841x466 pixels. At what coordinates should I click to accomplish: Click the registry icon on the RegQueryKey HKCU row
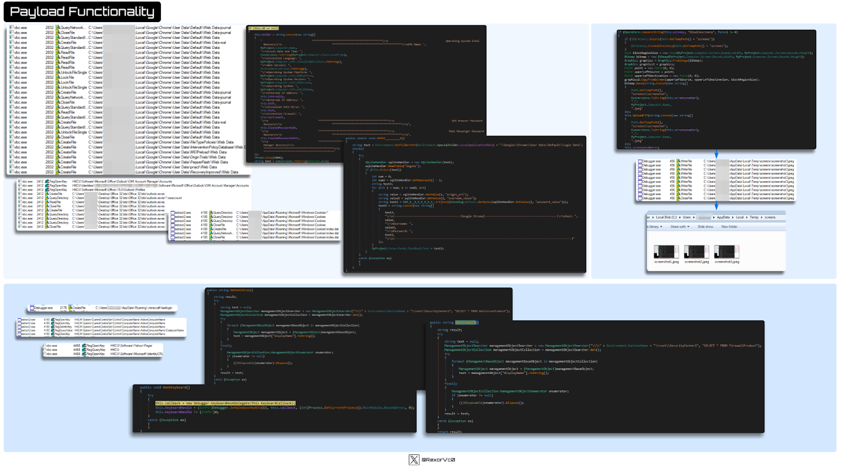(x=84, y=350)
